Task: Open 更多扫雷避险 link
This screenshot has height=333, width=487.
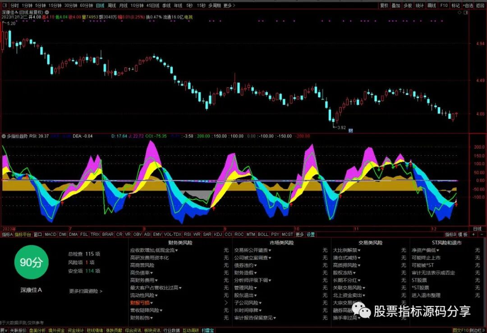Action: click(x=85, y=291)
